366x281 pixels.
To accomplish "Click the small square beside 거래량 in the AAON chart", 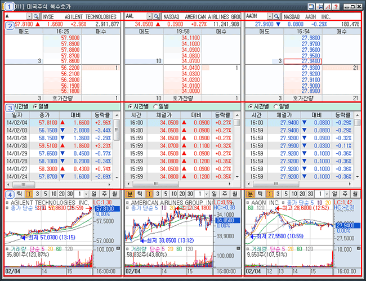I will (248, 249).
